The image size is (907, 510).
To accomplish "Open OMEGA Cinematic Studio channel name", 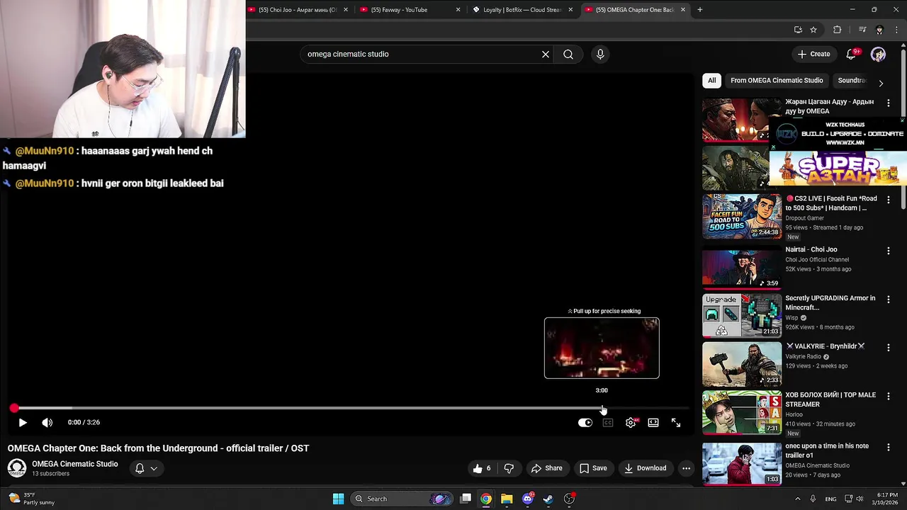I will click(75, 464).
